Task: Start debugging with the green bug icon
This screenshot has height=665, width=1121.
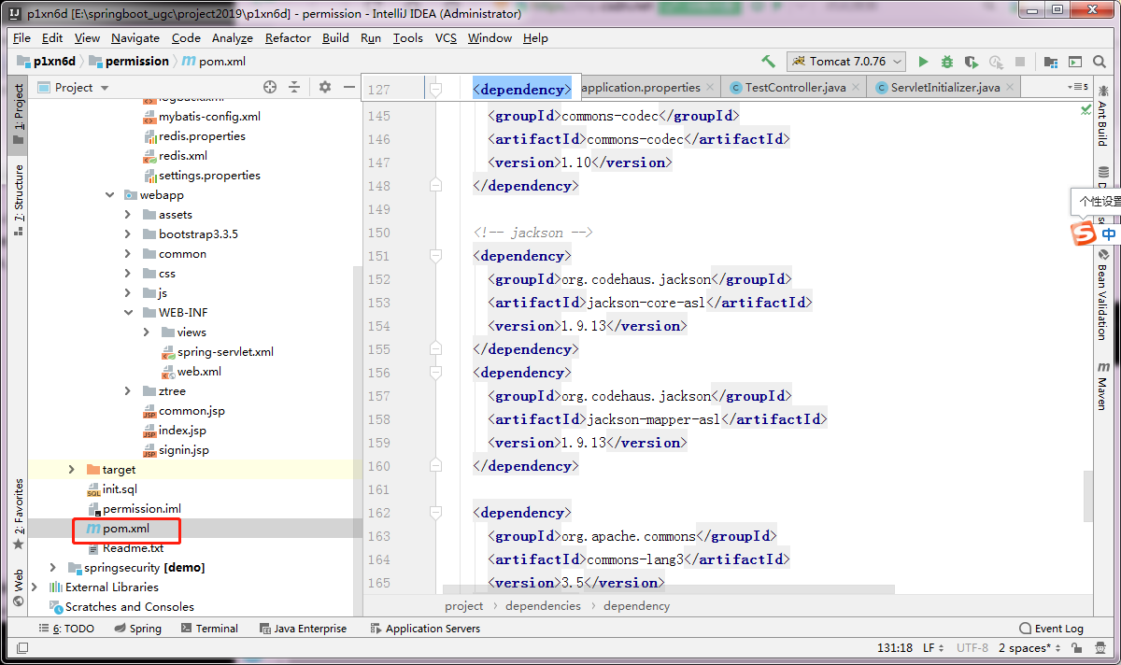Action: pos(947,62)
